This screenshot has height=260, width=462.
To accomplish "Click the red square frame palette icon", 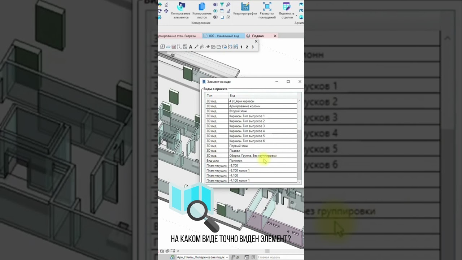I will point(174,47).
